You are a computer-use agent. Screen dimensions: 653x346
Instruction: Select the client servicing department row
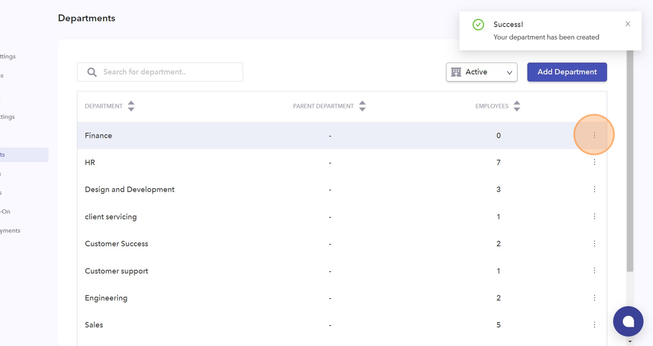[x=111, y=217]
